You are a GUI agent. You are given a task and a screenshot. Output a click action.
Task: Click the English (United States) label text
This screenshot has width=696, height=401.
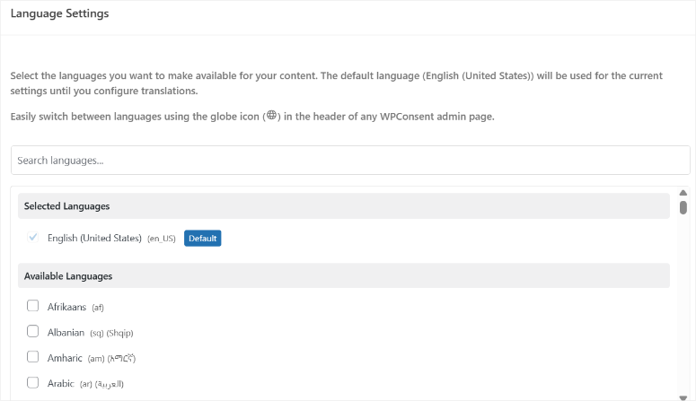(x=94, y=239)
